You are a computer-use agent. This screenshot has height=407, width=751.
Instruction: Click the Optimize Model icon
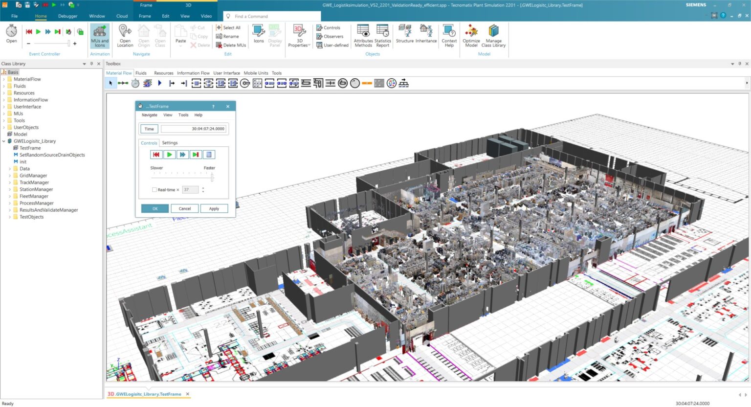click(x=471, y=36)
